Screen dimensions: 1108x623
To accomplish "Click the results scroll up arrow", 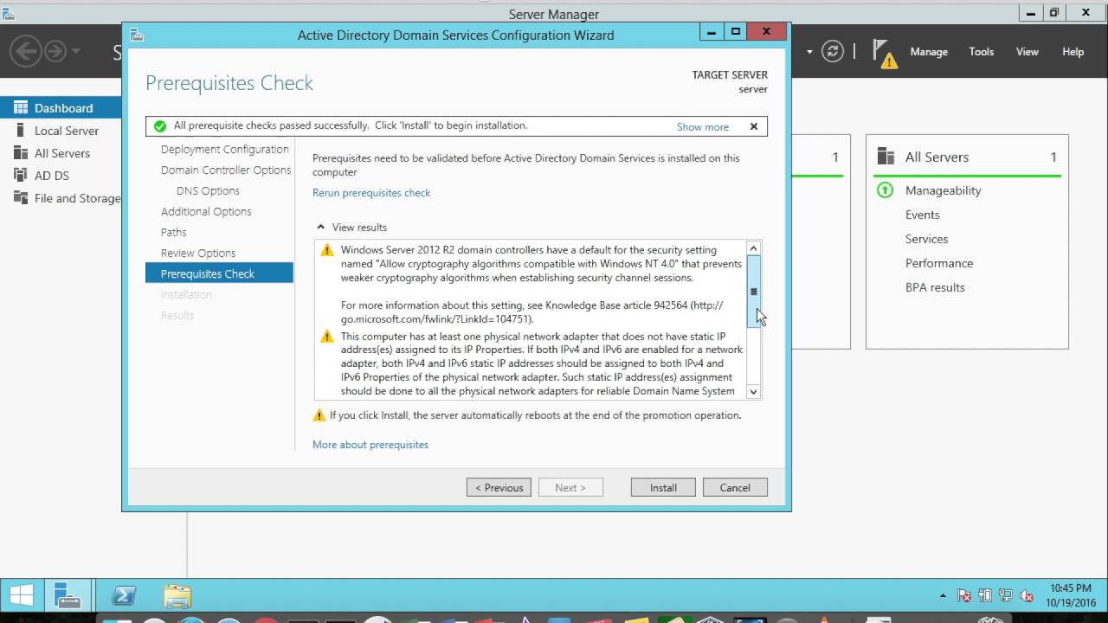I will (754, 248).
